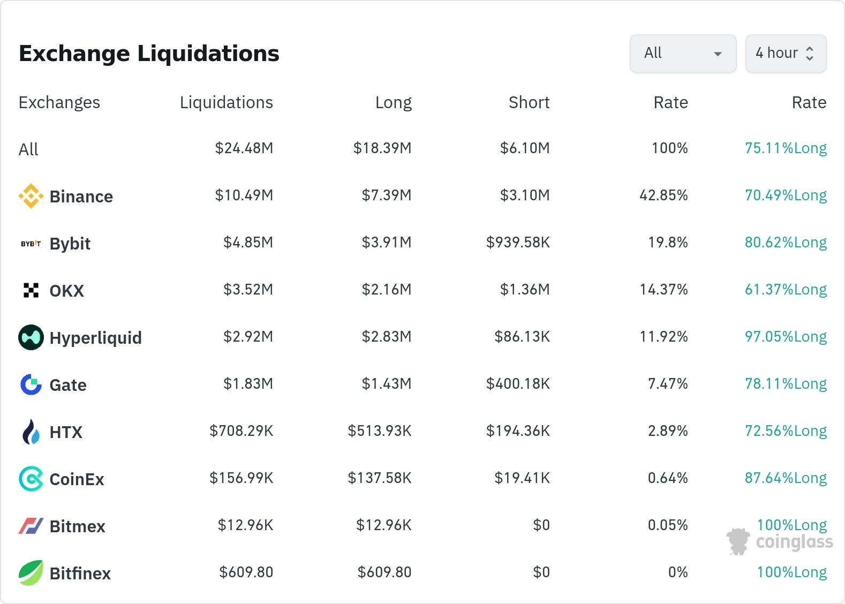The width and height of the screenshot is (845, 604).
Task: Click the dropdown arrow beside All
Action: (x=718, y=54)
